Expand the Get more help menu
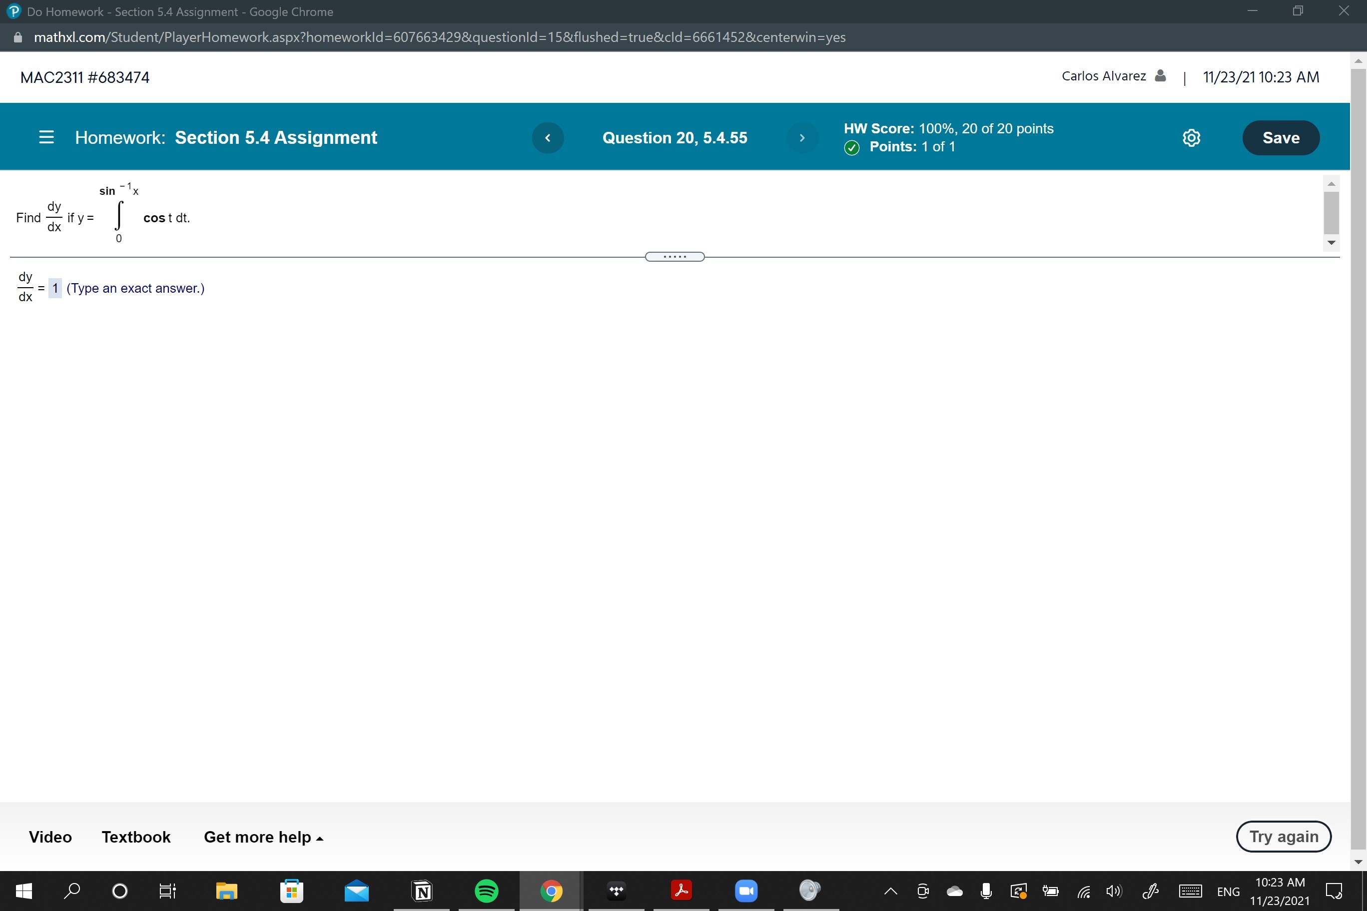The width and height of the screenshot is (1367, 911). pyautogui.click(x=263, y=837)
